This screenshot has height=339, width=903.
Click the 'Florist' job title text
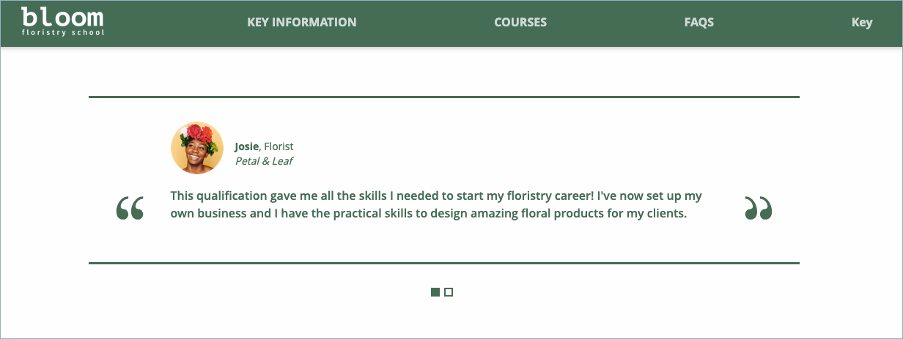pos(279,146)
